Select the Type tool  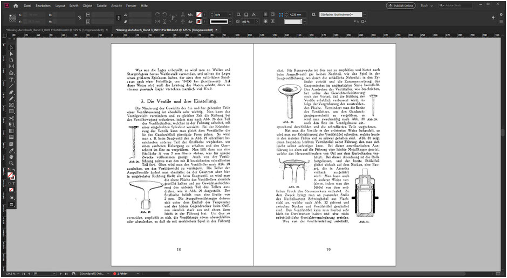[x=11, y=79]
